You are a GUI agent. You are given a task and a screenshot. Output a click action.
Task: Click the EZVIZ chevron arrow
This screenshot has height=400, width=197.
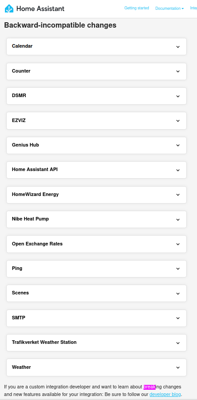tap(178, 121)
